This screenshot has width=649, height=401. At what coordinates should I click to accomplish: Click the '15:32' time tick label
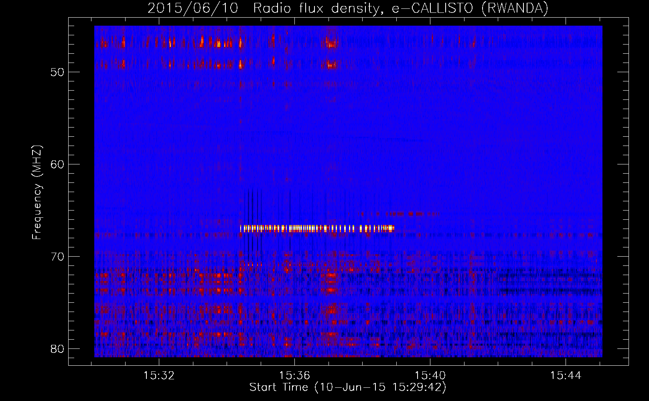(x=159, y=376)
